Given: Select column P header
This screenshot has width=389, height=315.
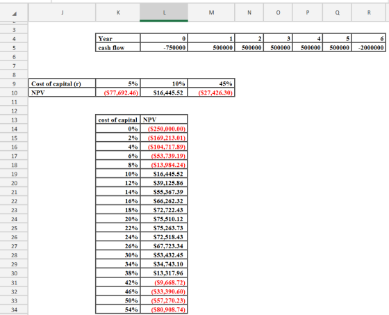Looking at the screenshot, I should click(x=308, y=13).
